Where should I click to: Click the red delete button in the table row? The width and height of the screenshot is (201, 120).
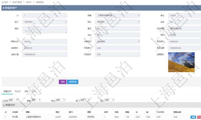click(199, 117)
